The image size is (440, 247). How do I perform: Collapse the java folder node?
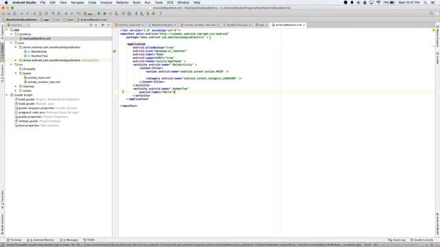[x=11, y=43]
